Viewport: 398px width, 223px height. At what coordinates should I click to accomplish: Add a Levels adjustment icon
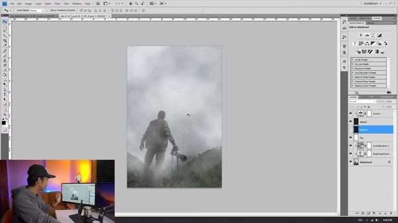[367, 35]
